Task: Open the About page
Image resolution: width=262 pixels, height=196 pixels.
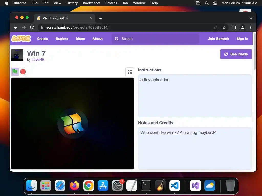Action: coord(97,39)
